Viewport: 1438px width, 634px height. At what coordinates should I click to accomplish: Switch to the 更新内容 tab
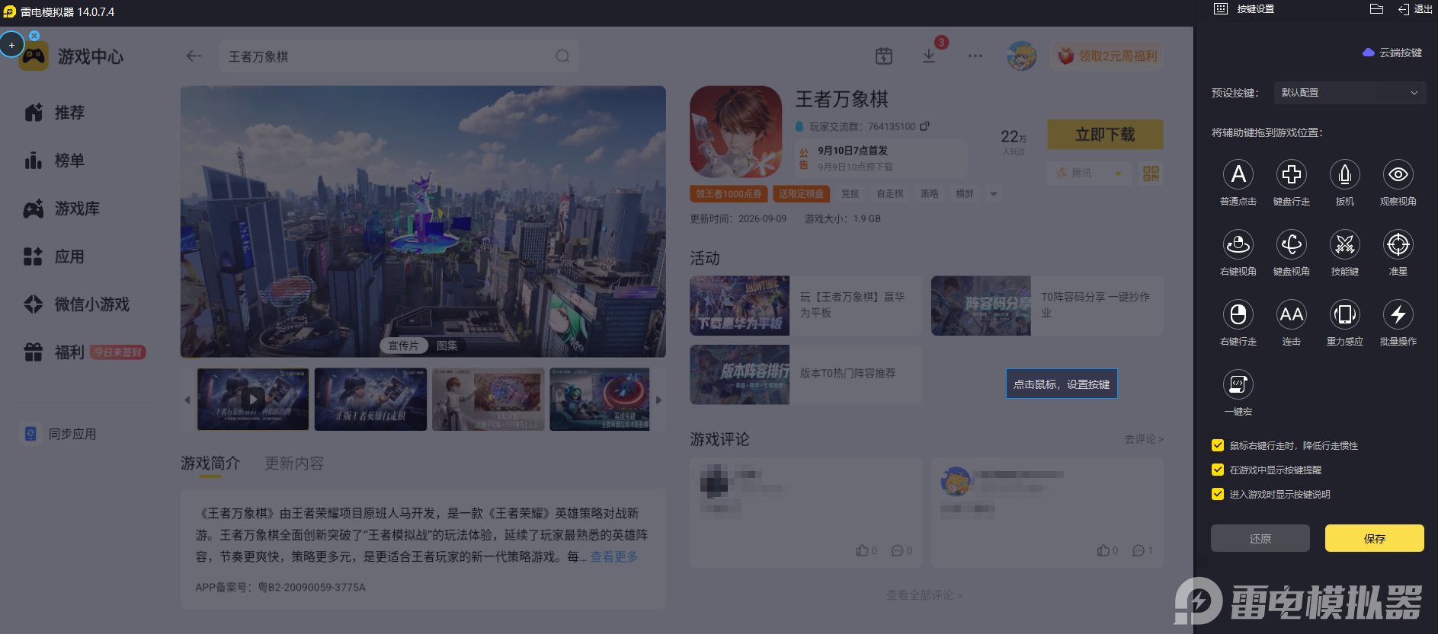coord(294,464)
